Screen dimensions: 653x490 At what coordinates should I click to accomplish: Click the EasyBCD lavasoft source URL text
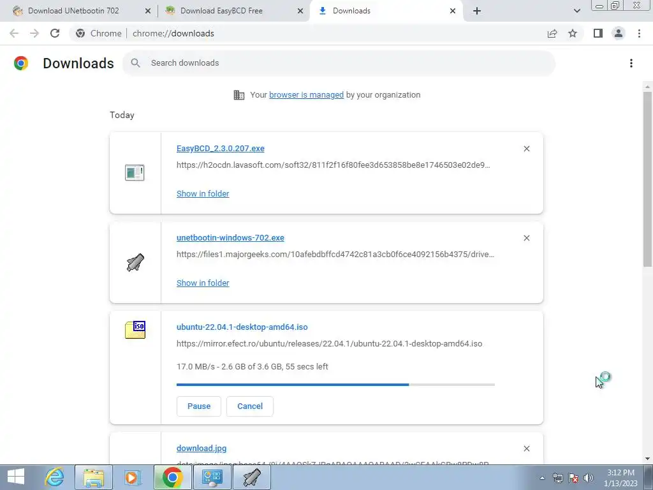[333, 165]
